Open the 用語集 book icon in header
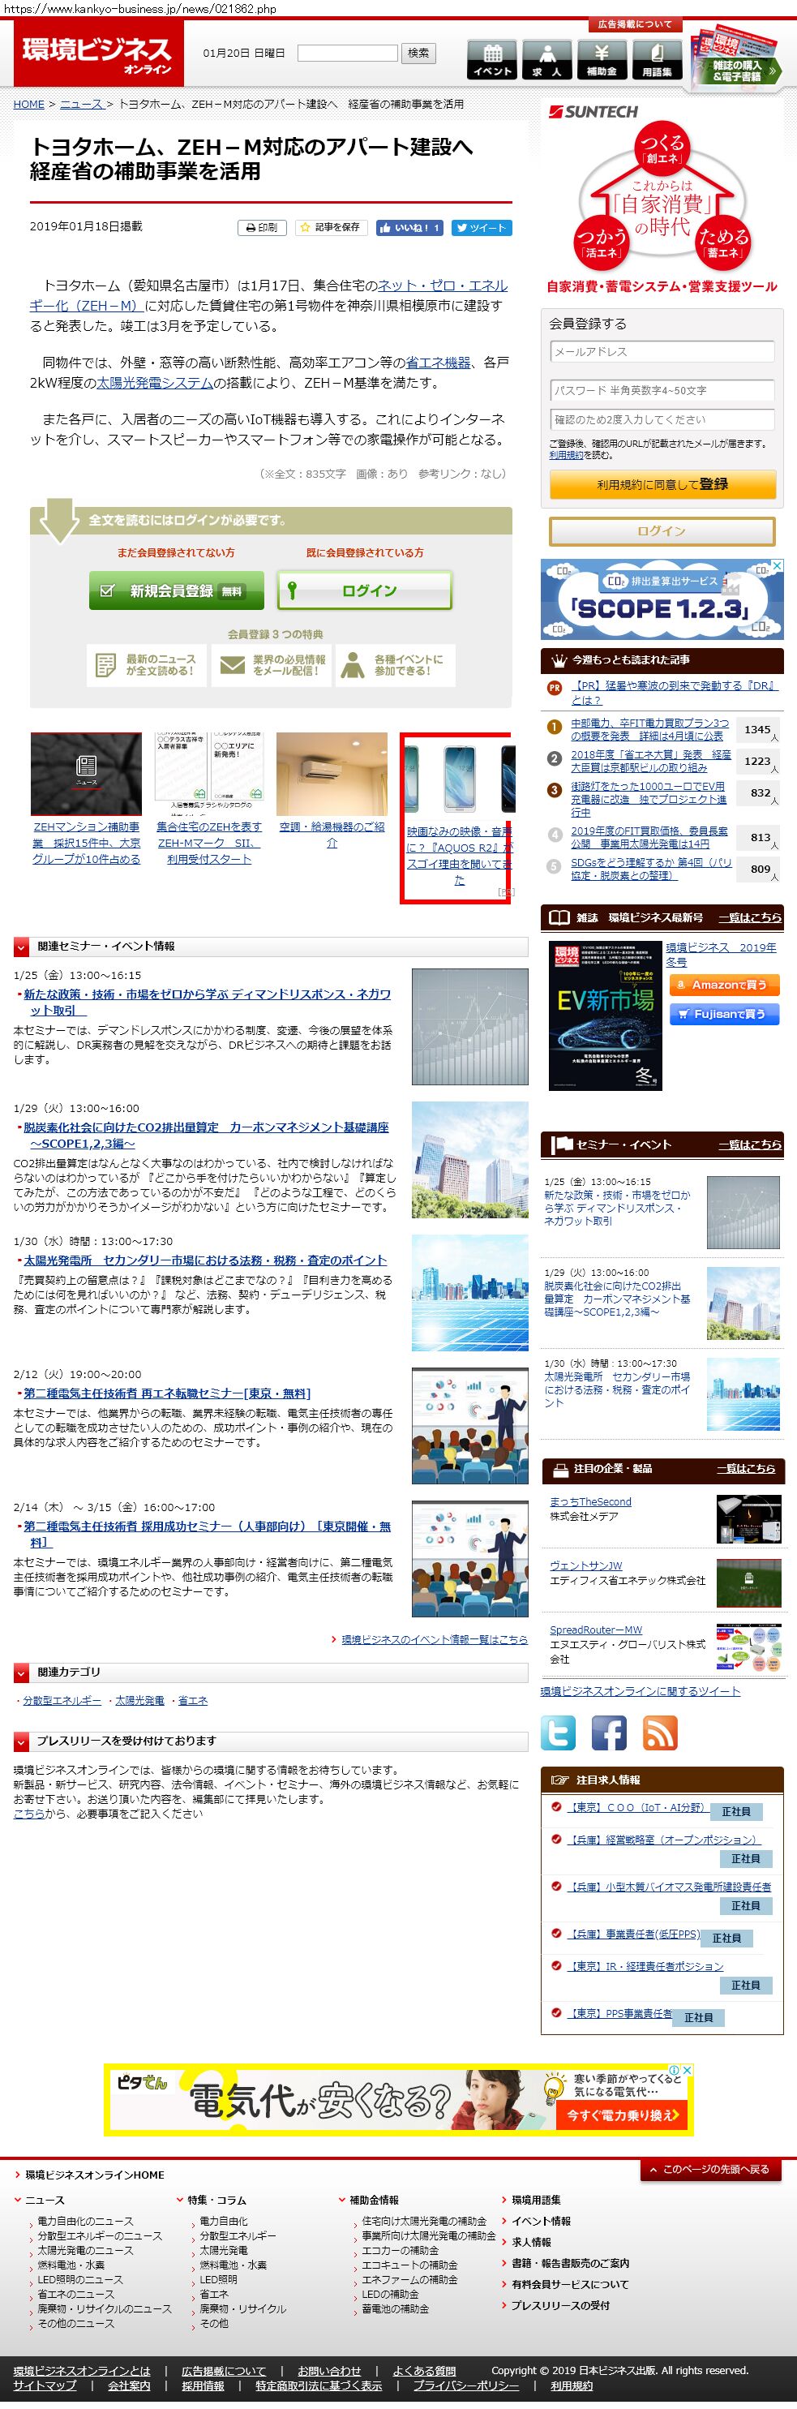797x2409 pixels. [x=657, y=60]
